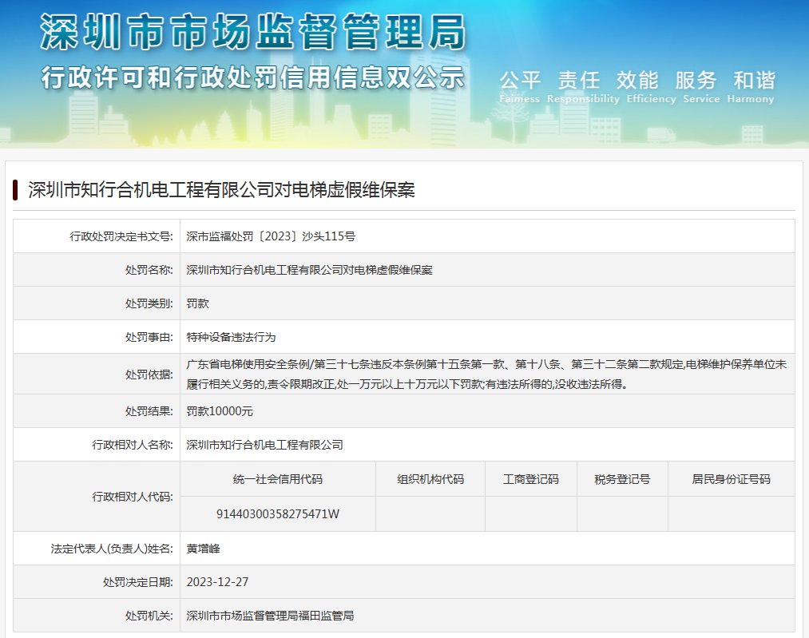Click the legal representative name 黄增峰
Screen dimensions: 809x638
tap(203, 549)
